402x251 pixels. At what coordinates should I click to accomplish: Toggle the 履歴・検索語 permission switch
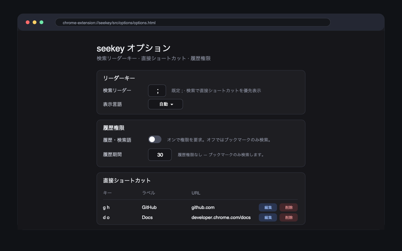(155, 139)
